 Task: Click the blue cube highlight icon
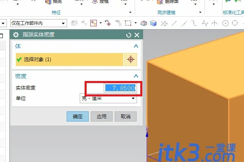[x=153, y=23]
